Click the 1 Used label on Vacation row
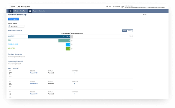Screen dimensions: 175x108 (131, 36)
